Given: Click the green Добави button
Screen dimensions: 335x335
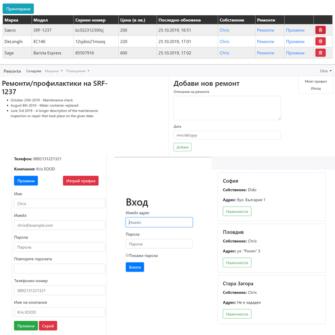Looking at the screenshot, I should [x=182, y=147].
